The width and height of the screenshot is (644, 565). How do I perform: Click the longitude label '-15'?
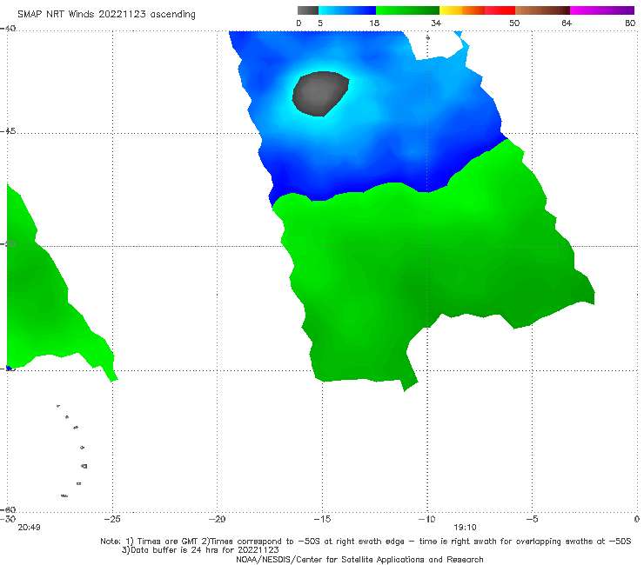click(322, 519)
